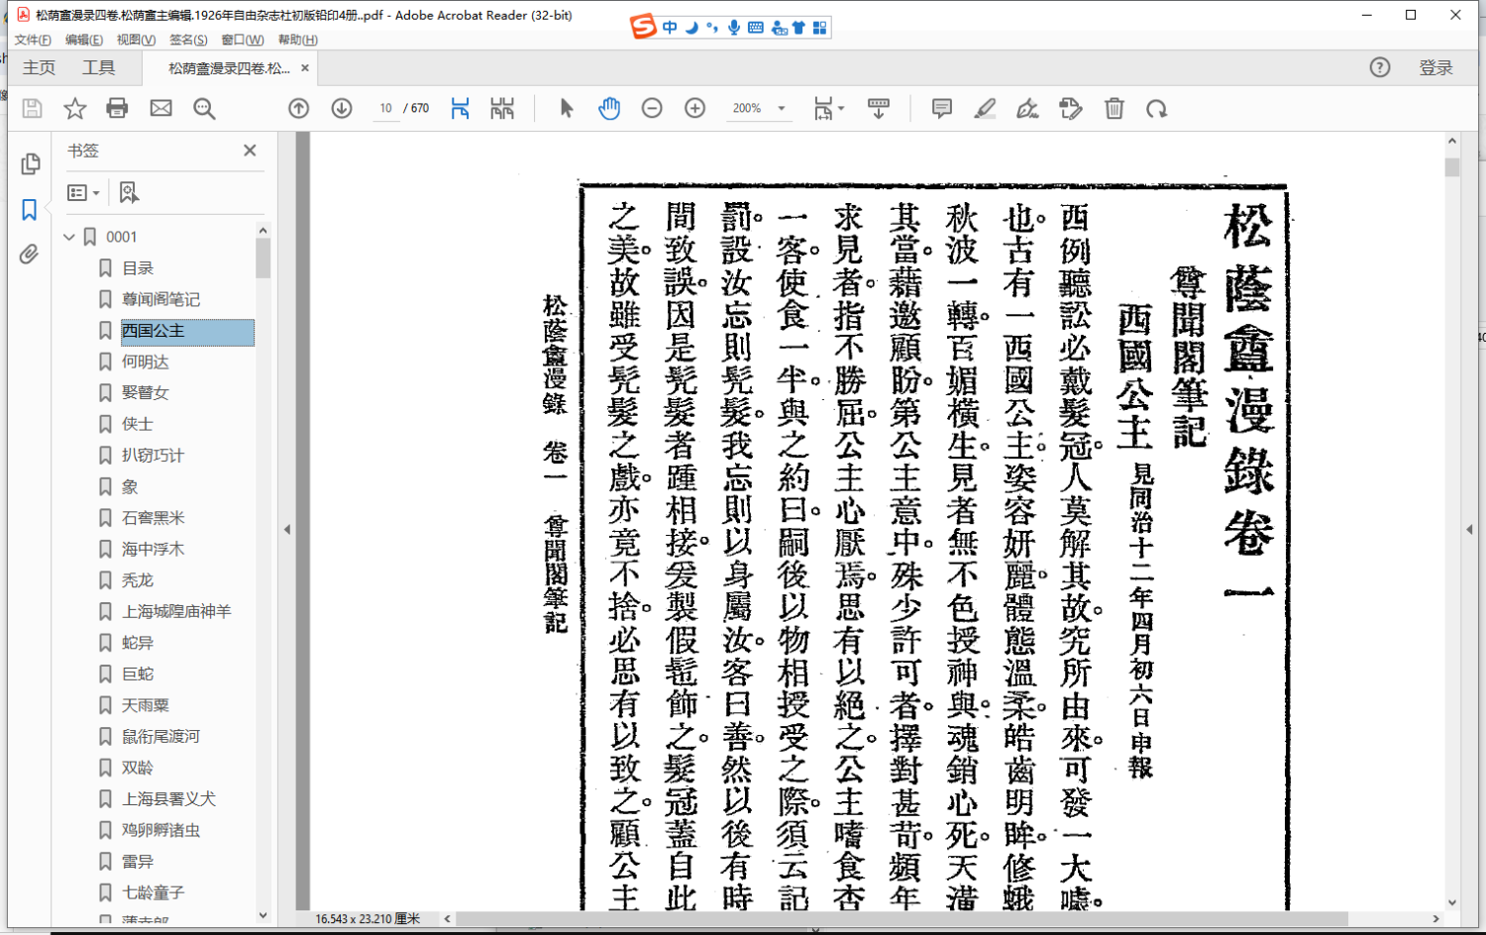Toggle single page view mode
Image resolution: width=1486 pixels, height=935 pixels.
point(460,109)
